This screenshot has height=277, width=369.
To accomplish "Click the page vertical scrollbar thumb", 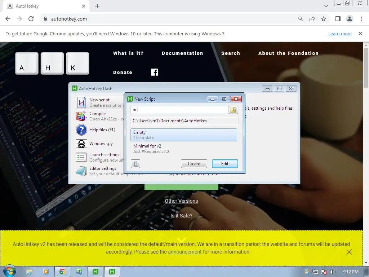I will (366, 68).
